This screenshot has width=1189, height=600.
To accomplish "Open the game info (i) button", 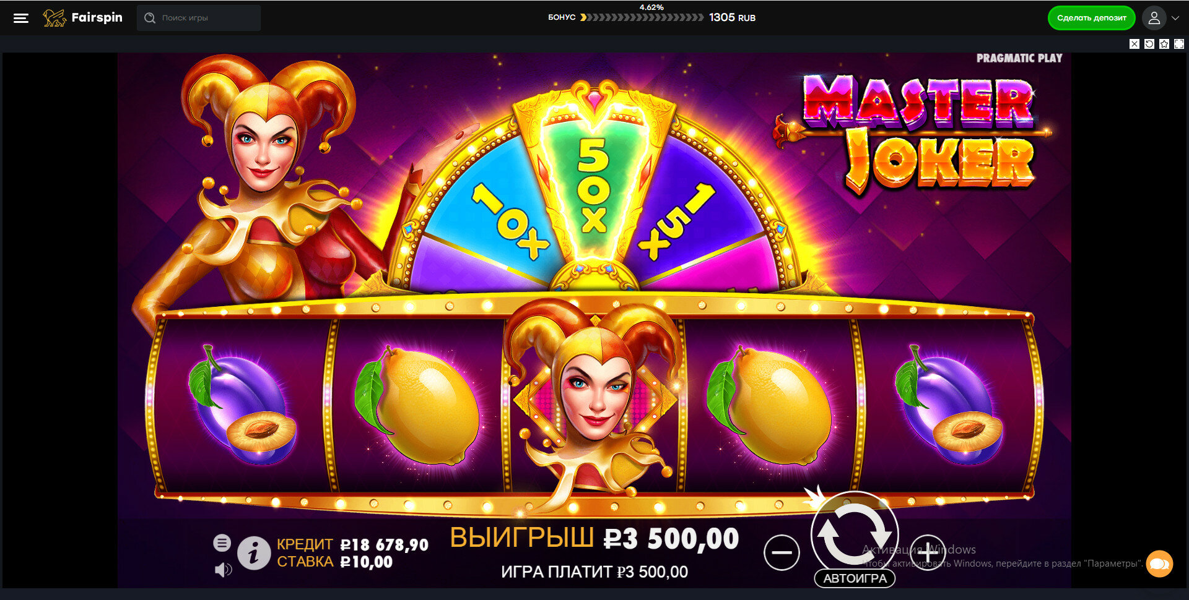I will (x=254, y=552).
